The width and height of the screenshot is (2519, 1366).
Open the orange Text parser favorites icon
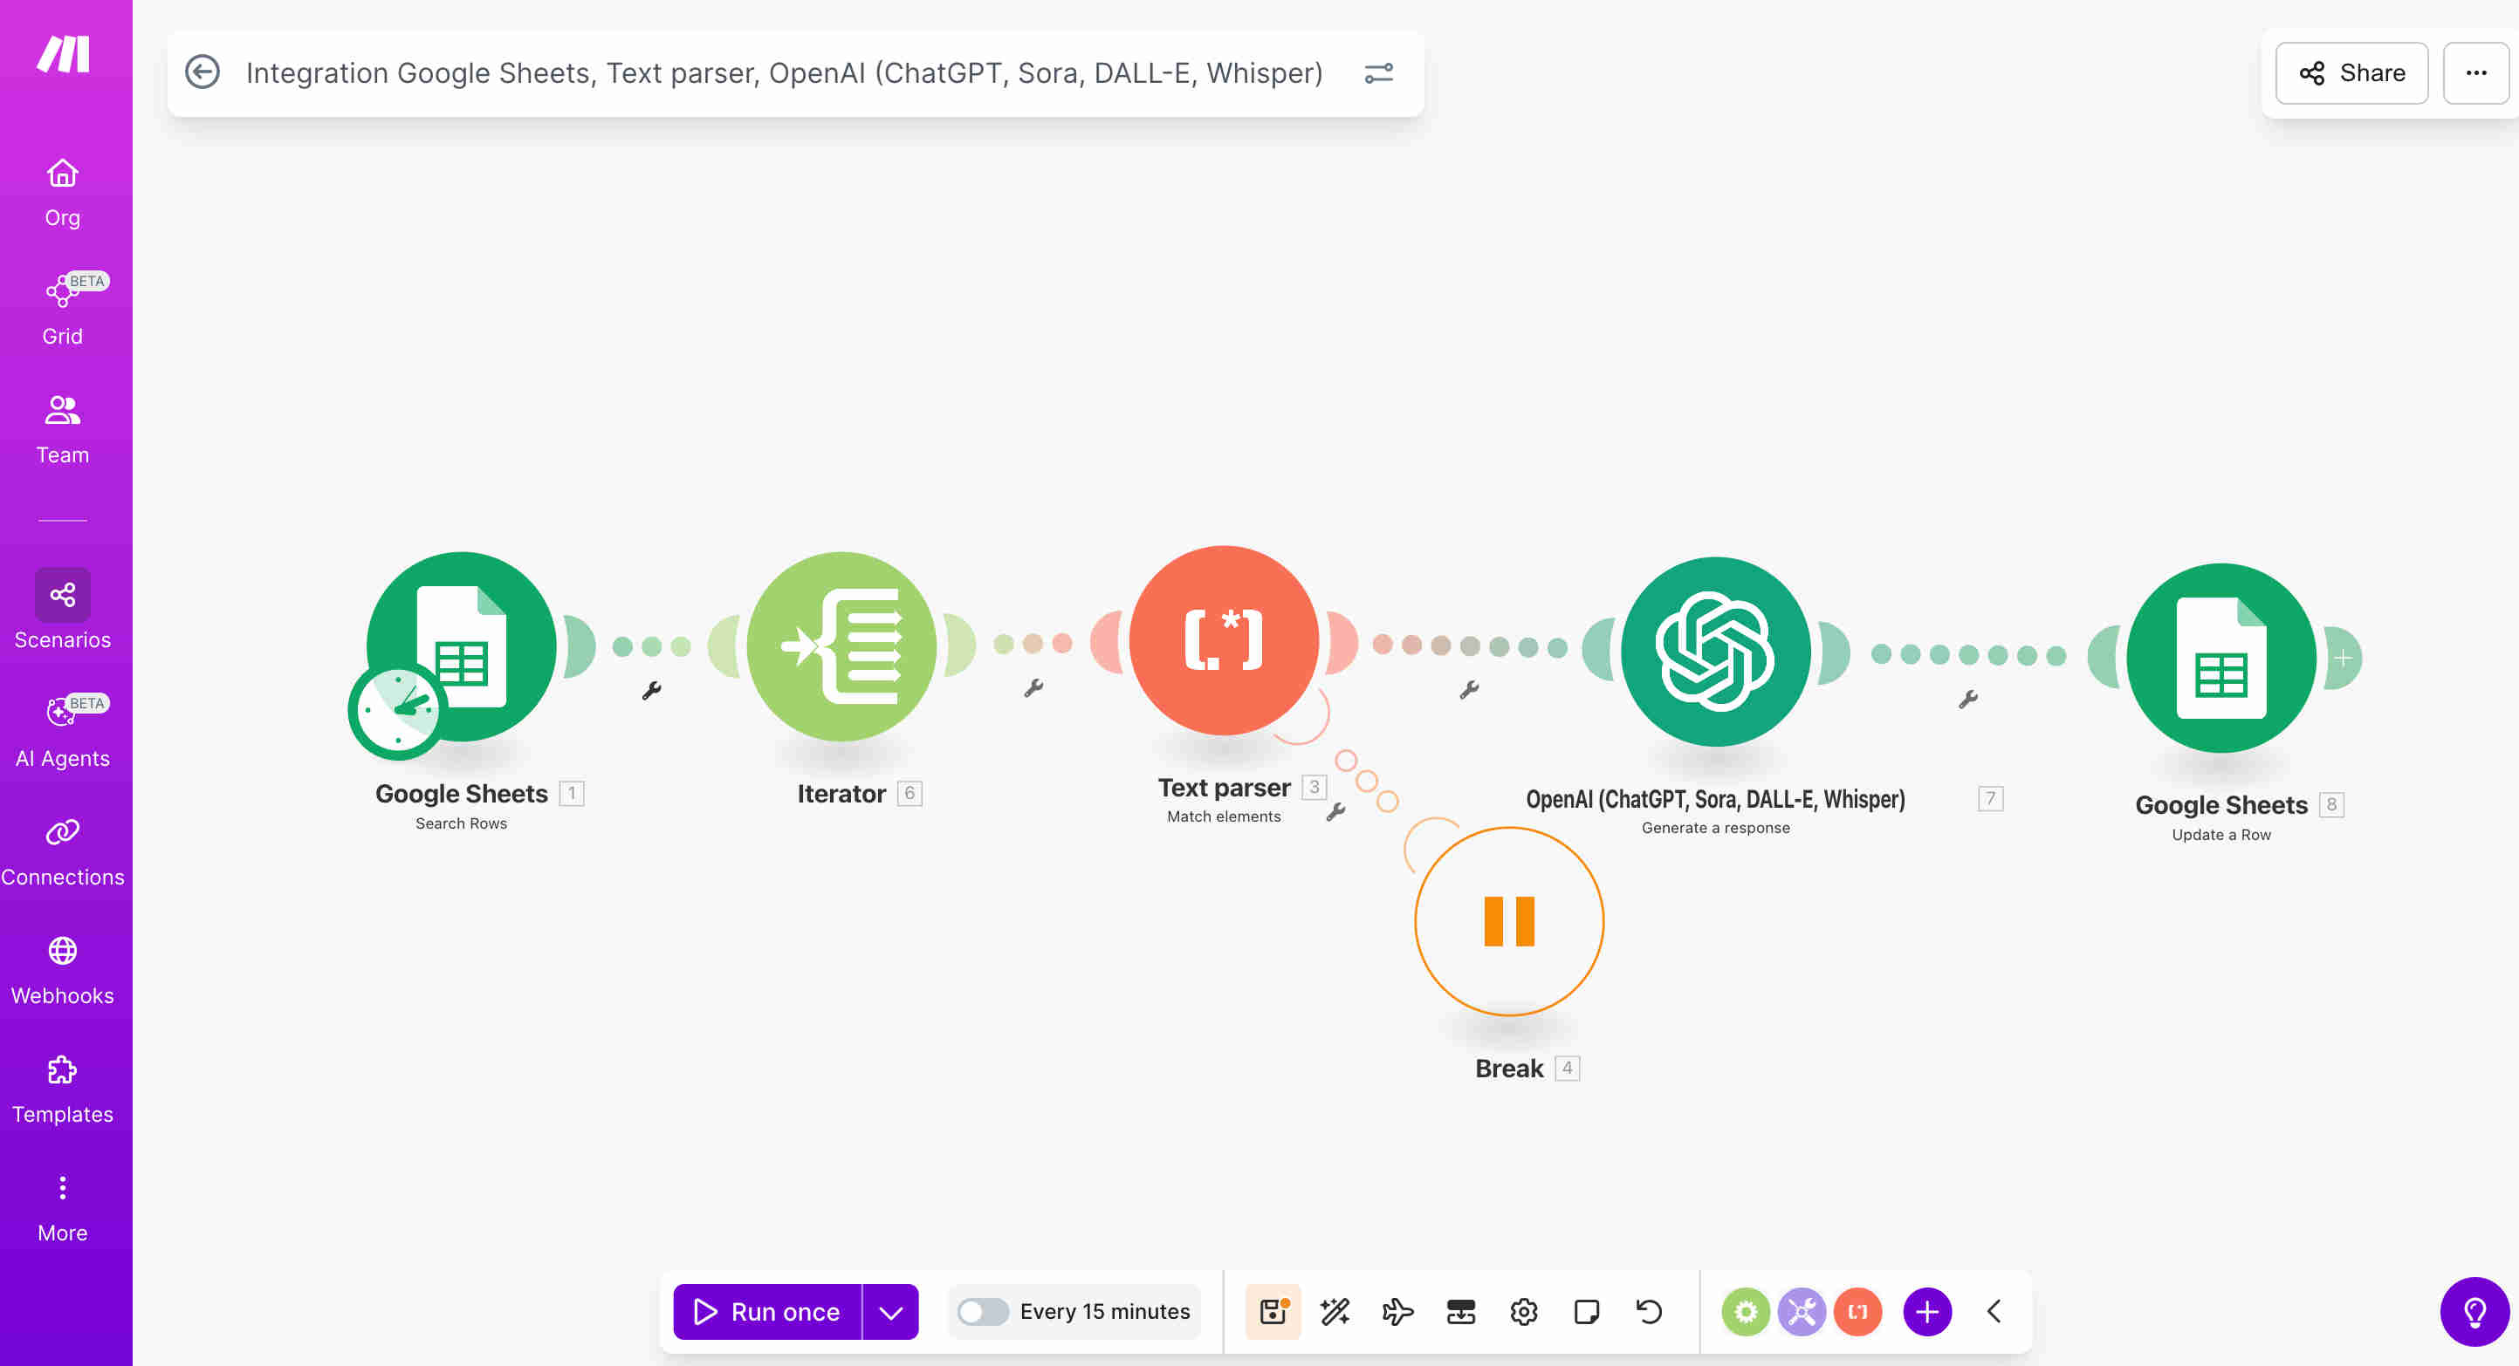[1858, 1311]
